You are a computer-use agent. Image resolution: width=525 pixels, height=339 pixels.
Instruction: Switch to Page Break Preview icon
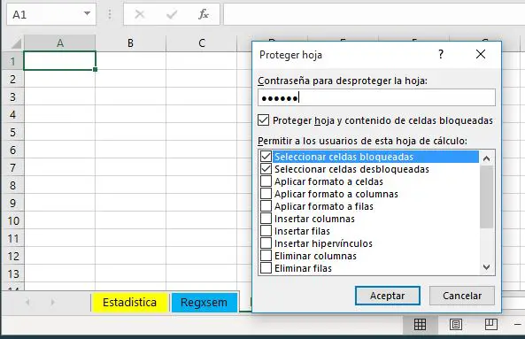coord(491,324)
